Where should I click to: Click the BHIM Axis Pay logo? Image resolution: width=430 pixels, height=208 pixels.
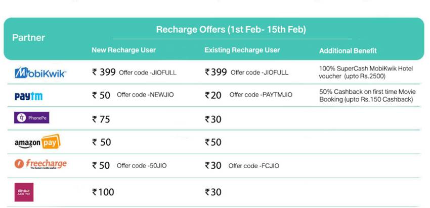pos(24,192)
